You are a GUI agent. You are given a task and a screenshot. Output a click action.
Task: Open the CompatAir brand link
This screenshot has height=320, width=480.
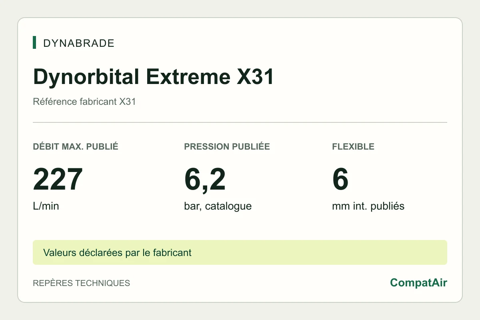418,283
